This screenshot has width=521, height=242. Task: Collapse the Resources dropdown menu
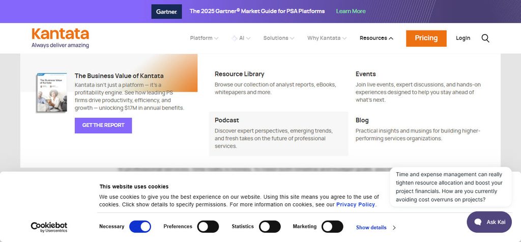point(377,38)
